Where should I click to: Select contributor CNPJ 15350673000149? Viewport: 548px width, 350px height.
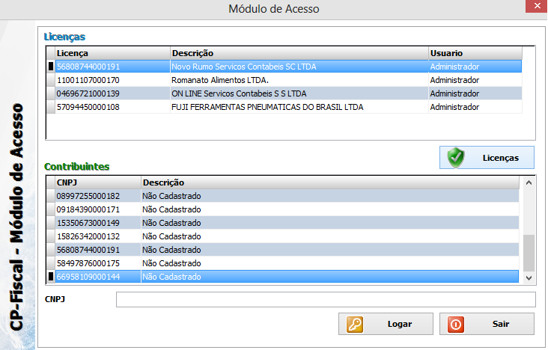click(x=88, y=223)
